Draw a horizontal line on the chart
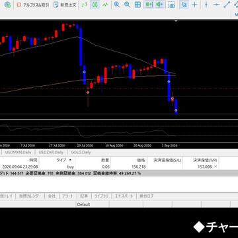238x238 pixels. pyautogui.click(x=216, y=5)
